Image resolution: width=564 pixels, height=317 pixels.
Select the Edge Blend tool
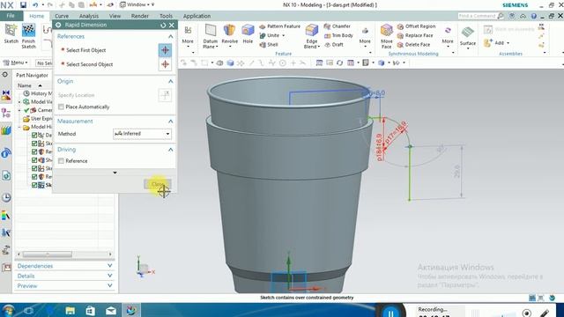(311, 36)
